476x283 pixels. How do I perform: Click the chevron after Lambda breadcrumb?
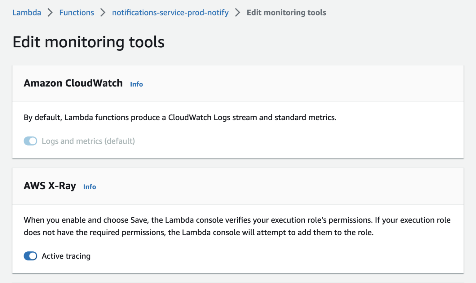pyautogui.click(x=50, y=12)
